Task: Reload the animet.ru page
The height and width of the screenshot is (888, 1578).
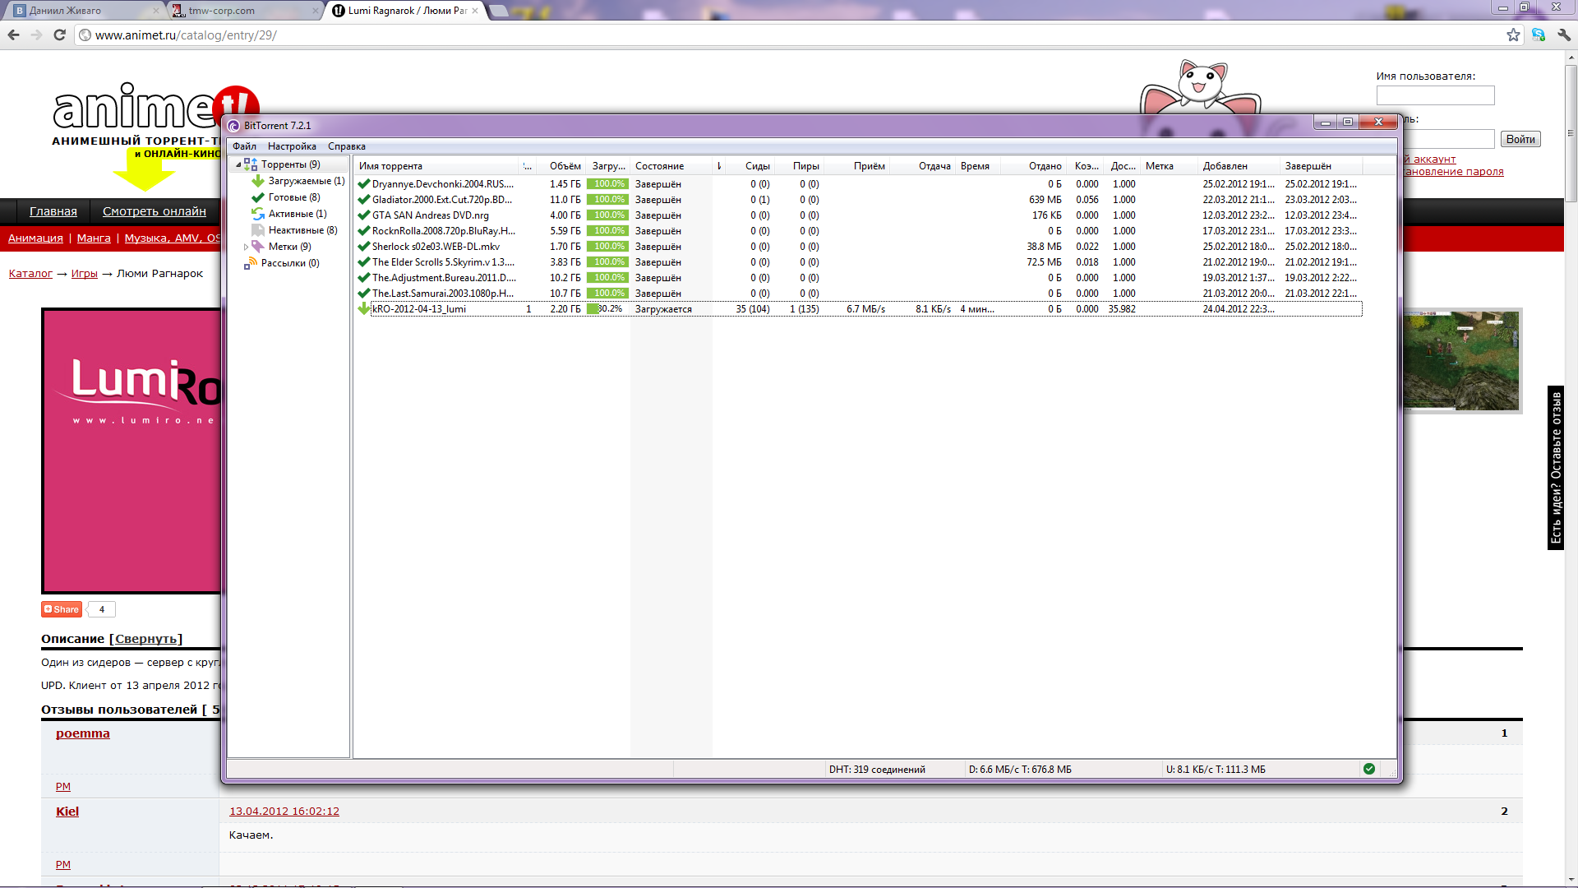Action: (x=59, y=35)
